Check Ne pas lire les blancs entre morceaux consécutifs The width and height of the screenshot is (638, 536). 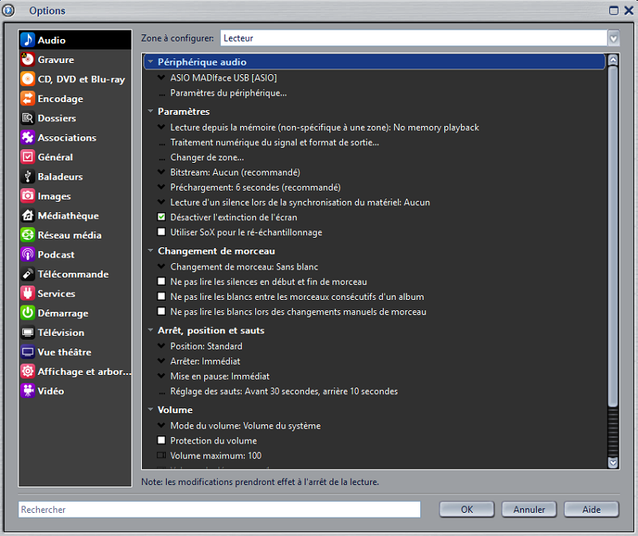coord(162,296)
